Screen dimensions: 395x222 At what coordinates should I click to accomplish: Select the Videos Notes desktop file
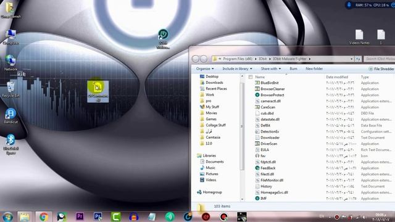pos(359,37)
